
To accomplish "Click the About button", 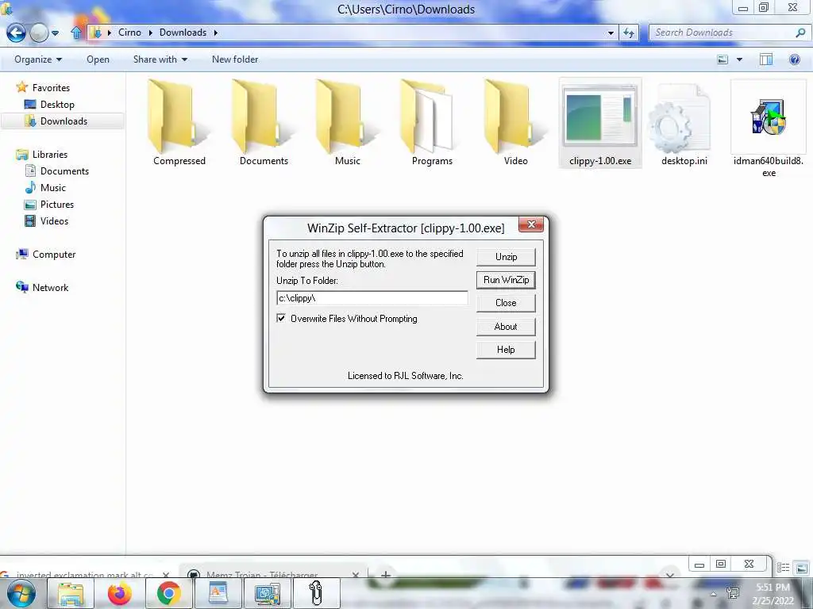I will pos(506,326).
